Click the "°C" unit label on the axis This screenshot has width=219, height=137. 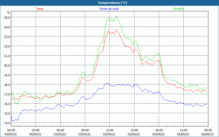8,13
